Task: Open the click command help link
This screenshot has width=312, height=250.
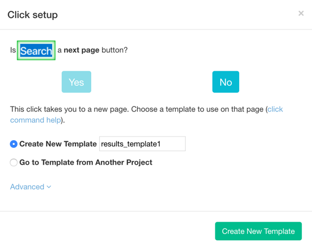Action: point(147,115)
